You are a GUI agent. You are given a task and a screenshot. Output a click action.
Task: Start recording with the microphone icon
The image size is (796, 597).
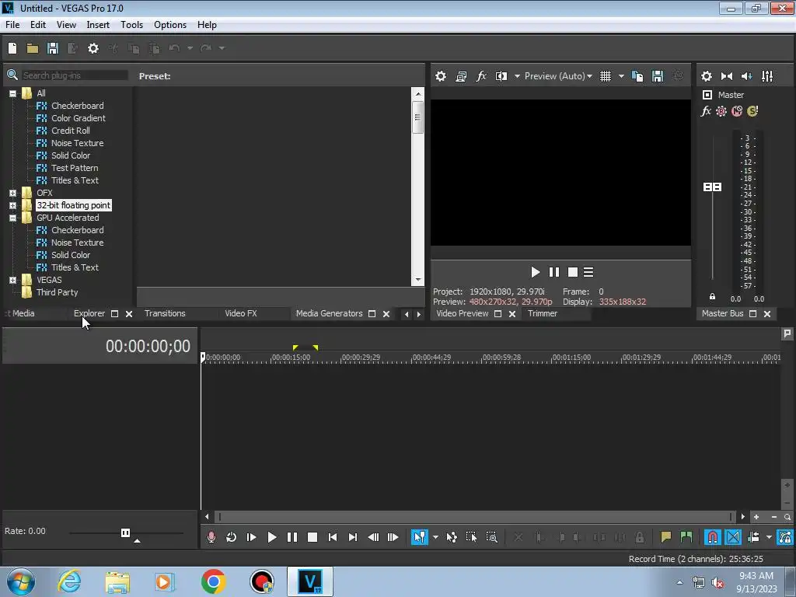[211, 537]
